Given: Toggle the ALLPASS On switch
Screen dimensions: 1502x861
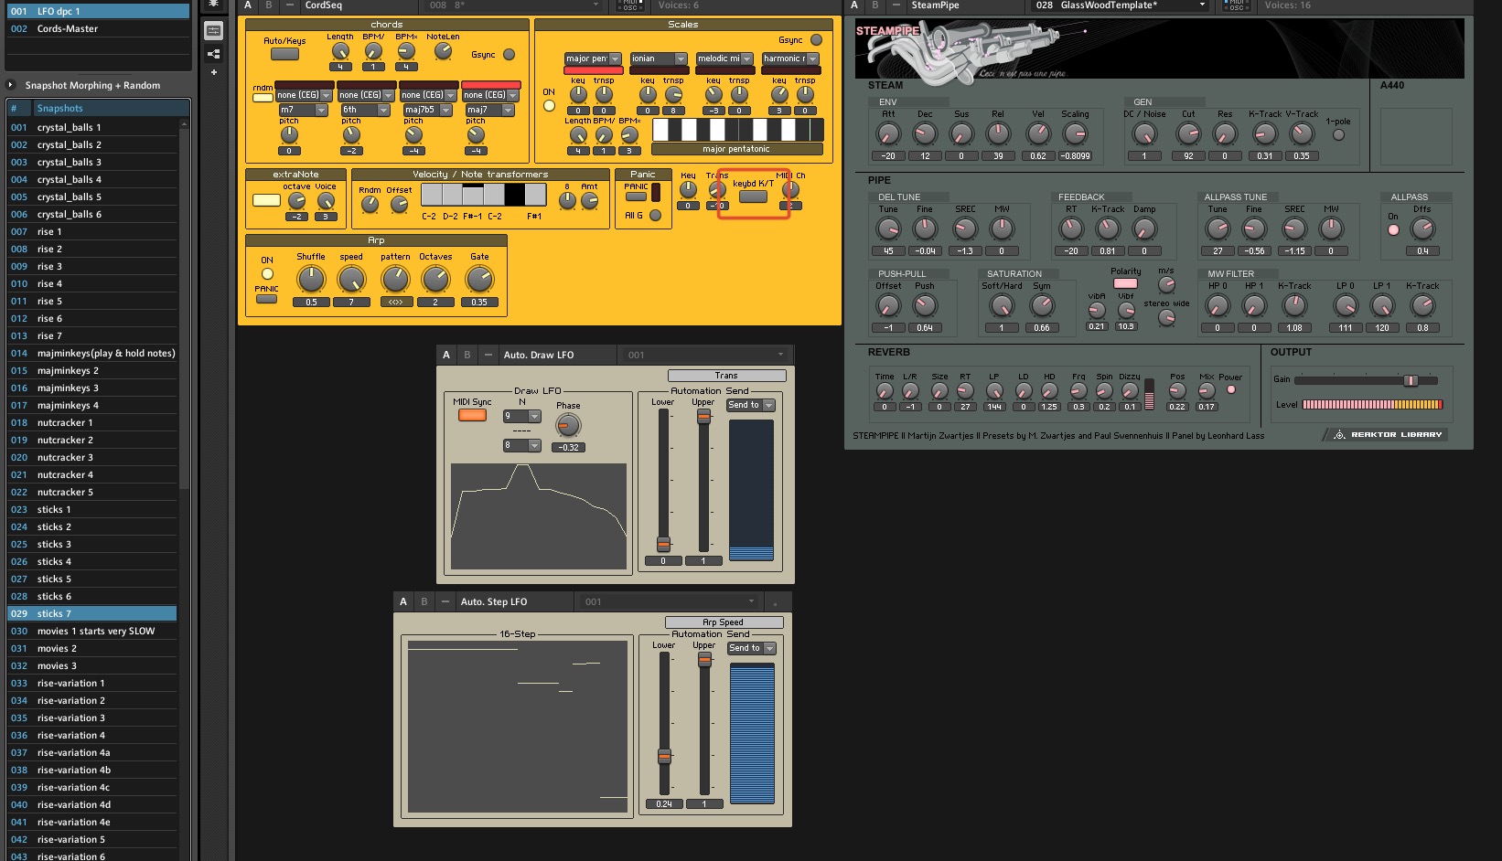Looking at the screenshot, I should [1393, 229].
